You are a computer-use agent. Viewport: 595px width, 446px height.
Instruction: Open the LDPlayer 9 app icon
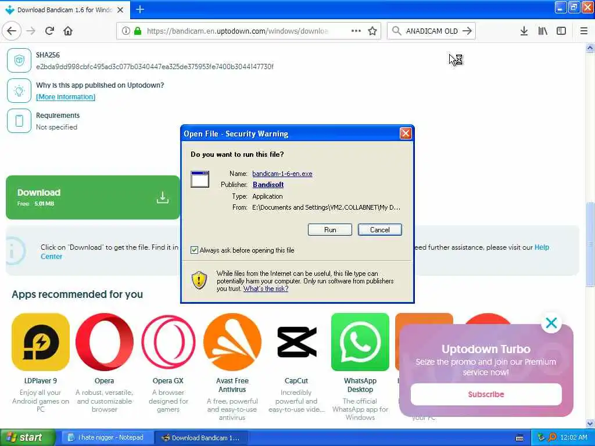pos(41,341)
